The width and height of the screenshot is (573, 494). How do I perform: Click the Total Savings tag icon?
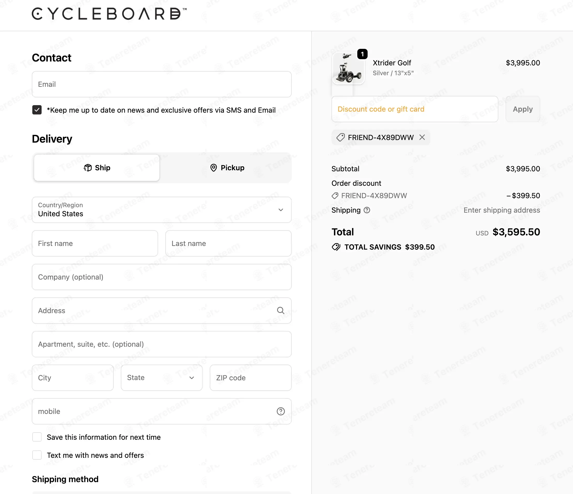click(x=336, y=247)
